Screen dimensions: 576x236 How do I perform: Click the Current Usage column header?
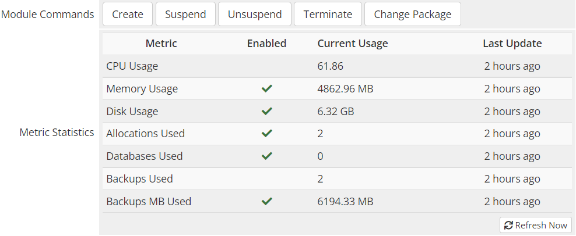pyautogui.click(x=352, y=44)
